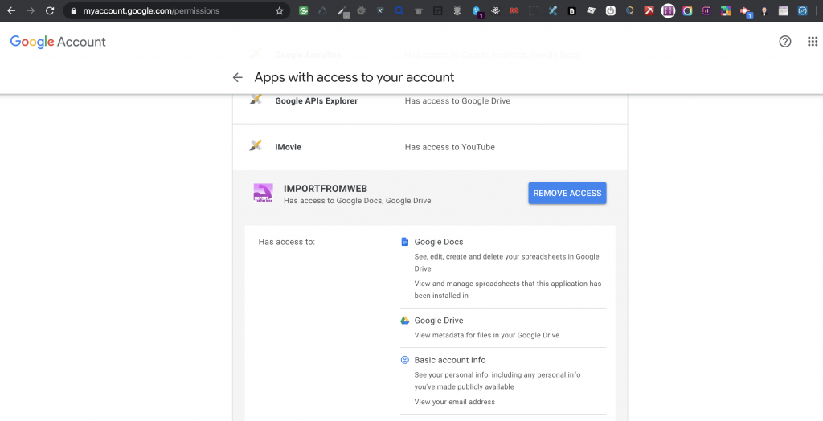Click the Google Account logo
The height and width of the screenshot is (421, 823).
tap(58, 42)
